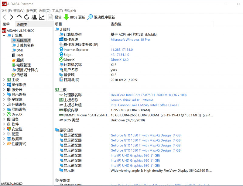Image resolution: width=243 pixels, height=186 pixels.
Task: Open the Microsoft Windows 10 Pro link
Action: point(130,40)
